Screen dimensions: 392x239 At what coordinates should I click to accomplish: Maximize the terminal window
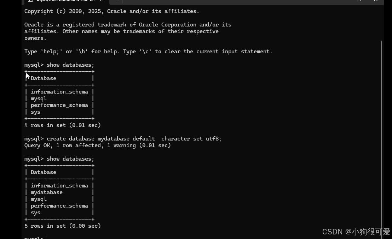coord(359,1)
